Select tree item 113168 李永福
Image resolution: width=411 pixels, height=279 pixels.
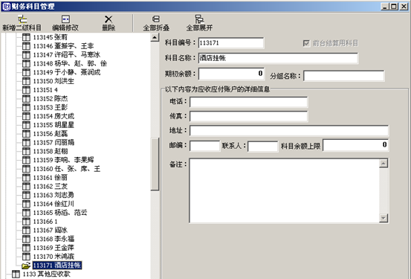(54, 239)
